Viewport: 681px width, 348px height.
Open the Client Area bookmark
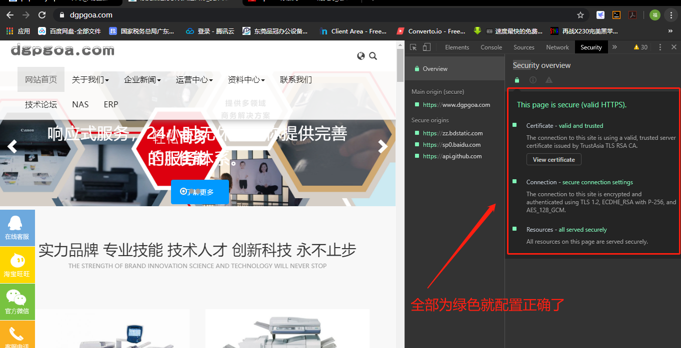[353, 31]
